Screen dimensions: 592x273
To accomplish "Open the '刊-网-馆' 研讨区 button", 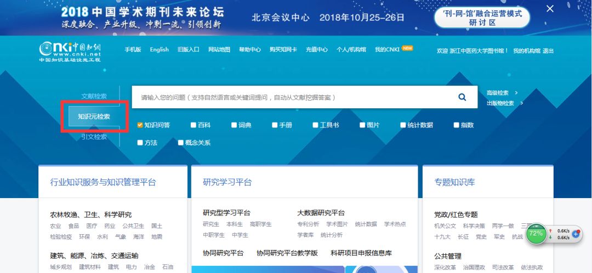I will coord(482,18).
